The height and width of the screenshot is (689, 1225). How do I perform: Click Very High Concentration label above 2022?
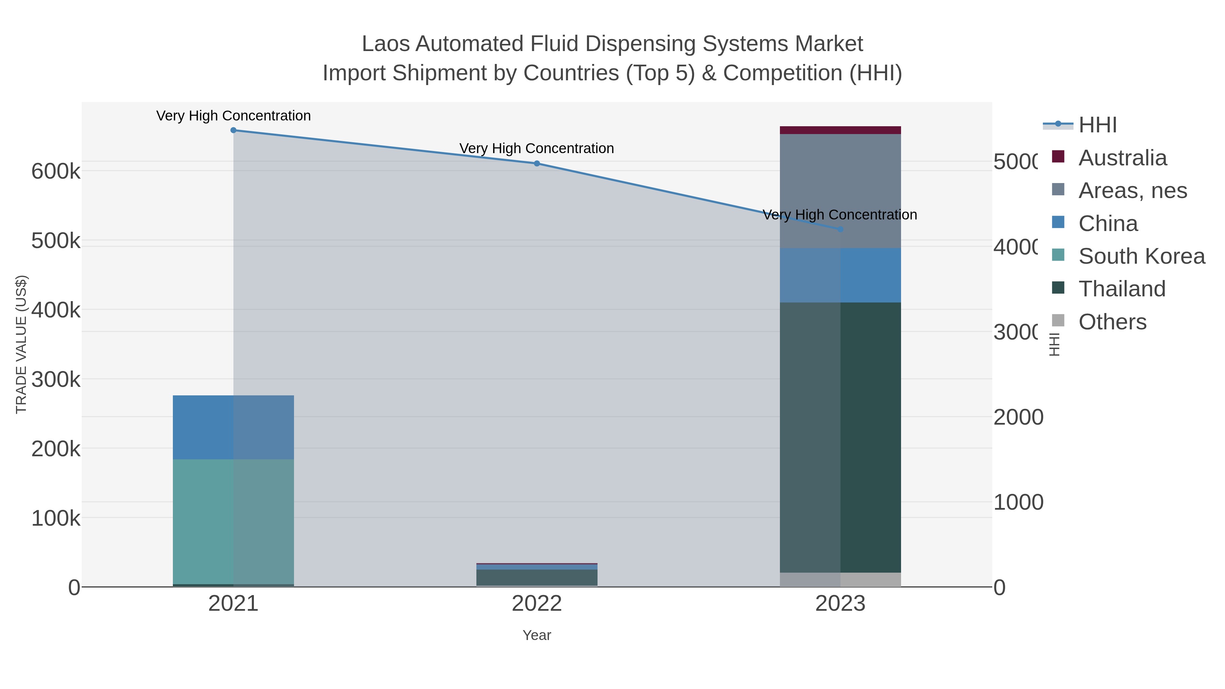(537, 148)
